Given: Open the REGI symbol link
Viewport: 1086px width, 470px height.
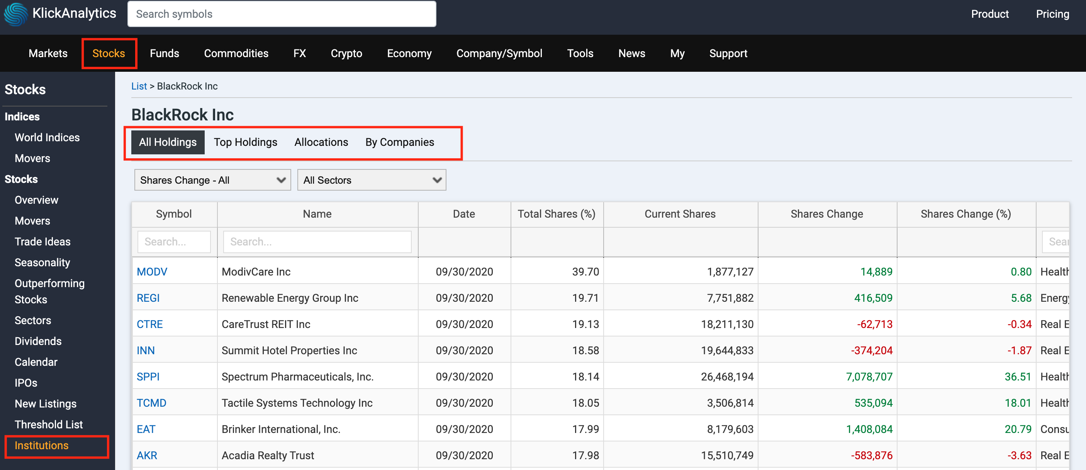Looking at the screenshot, I should 148,298.
